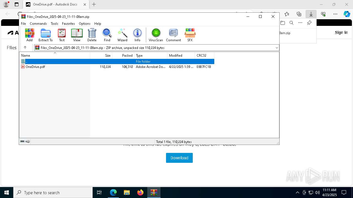Click taskbar search box

(x=53, y=193)
